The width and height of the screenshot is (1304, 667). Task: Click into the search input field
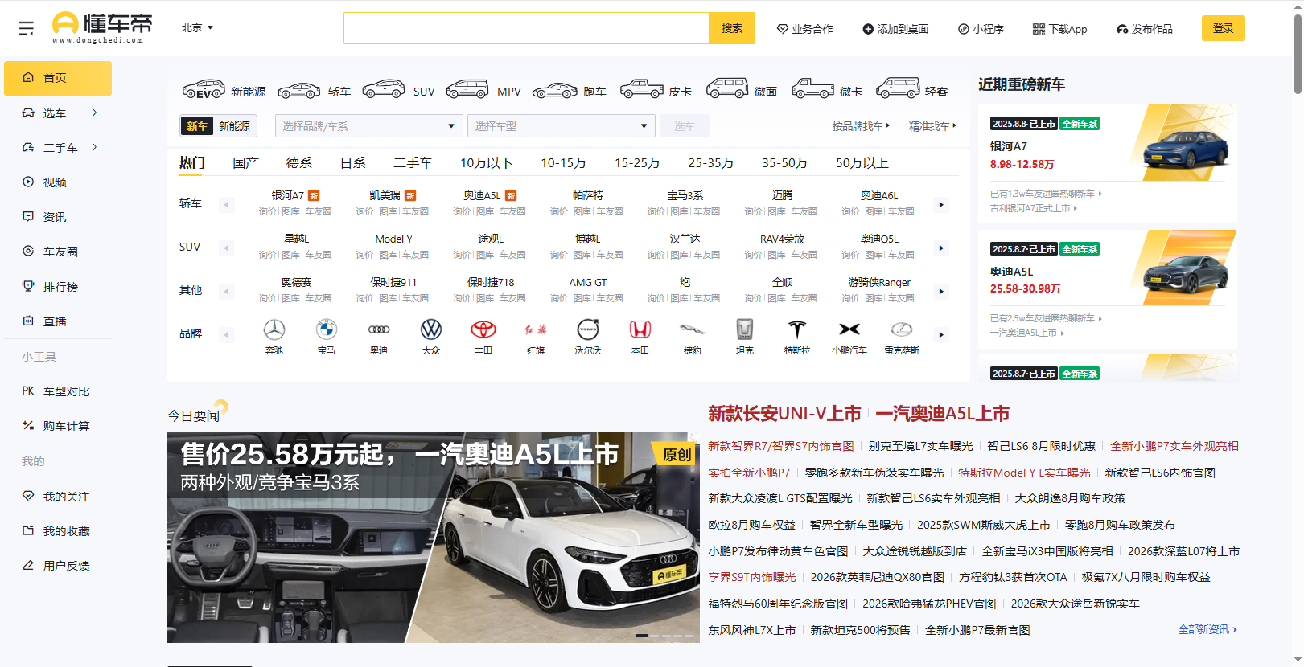[x=526, y=28]
